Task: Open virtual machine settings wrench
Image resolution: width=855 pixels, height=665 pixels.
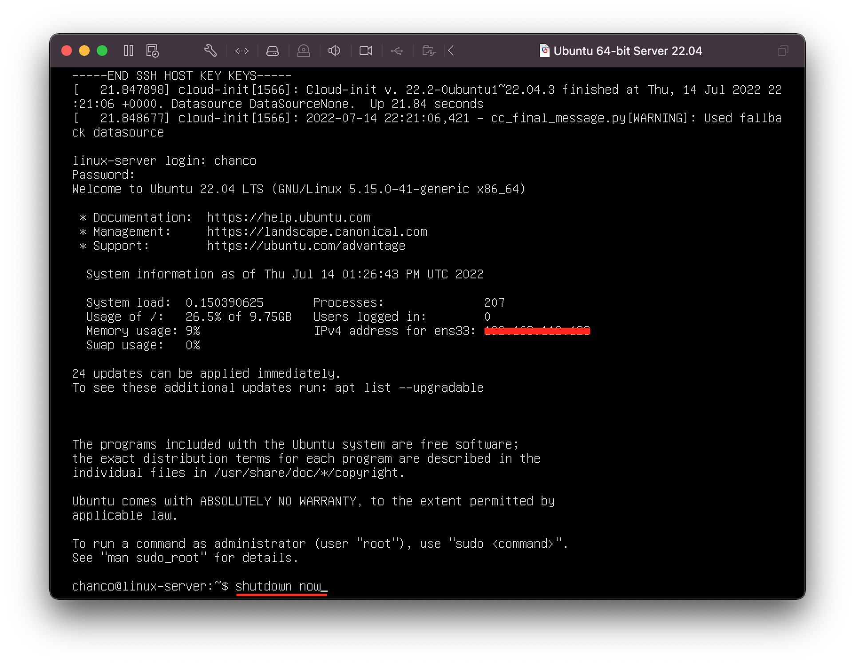Action: 210,51
